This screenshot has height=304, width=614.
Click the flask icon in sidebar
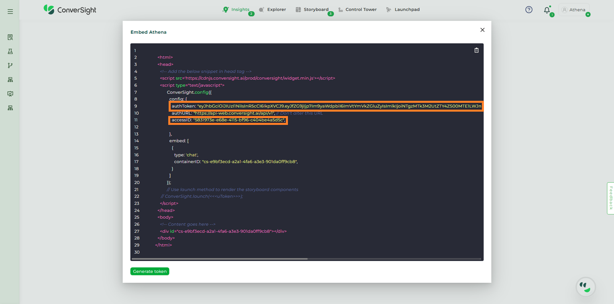coord(10,51)
